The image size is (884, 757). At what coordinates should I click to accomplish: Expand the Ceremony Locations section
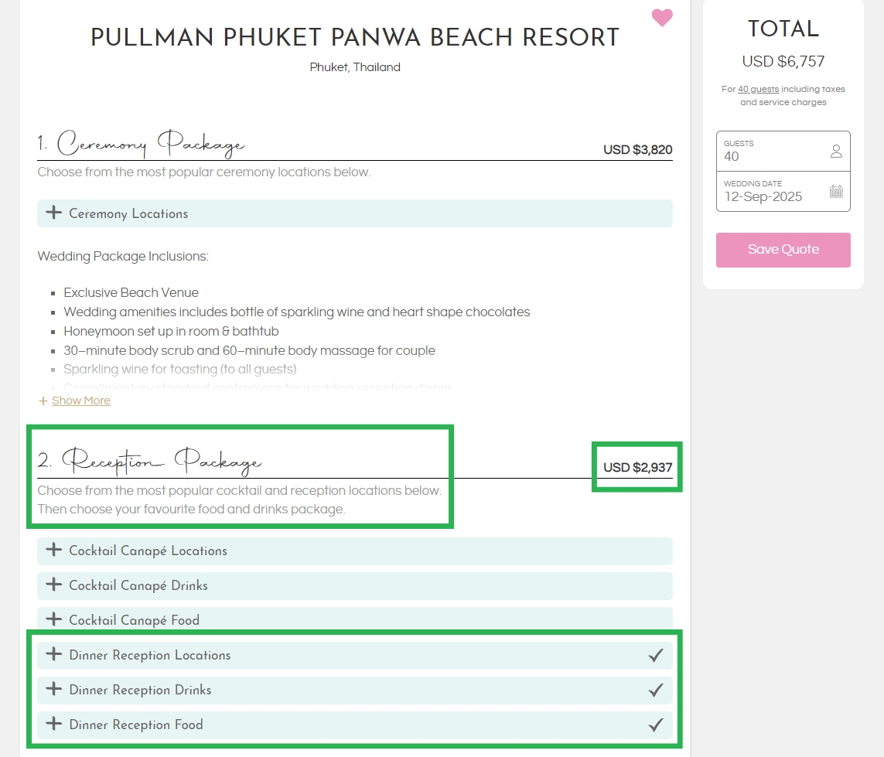coord(355,213)
